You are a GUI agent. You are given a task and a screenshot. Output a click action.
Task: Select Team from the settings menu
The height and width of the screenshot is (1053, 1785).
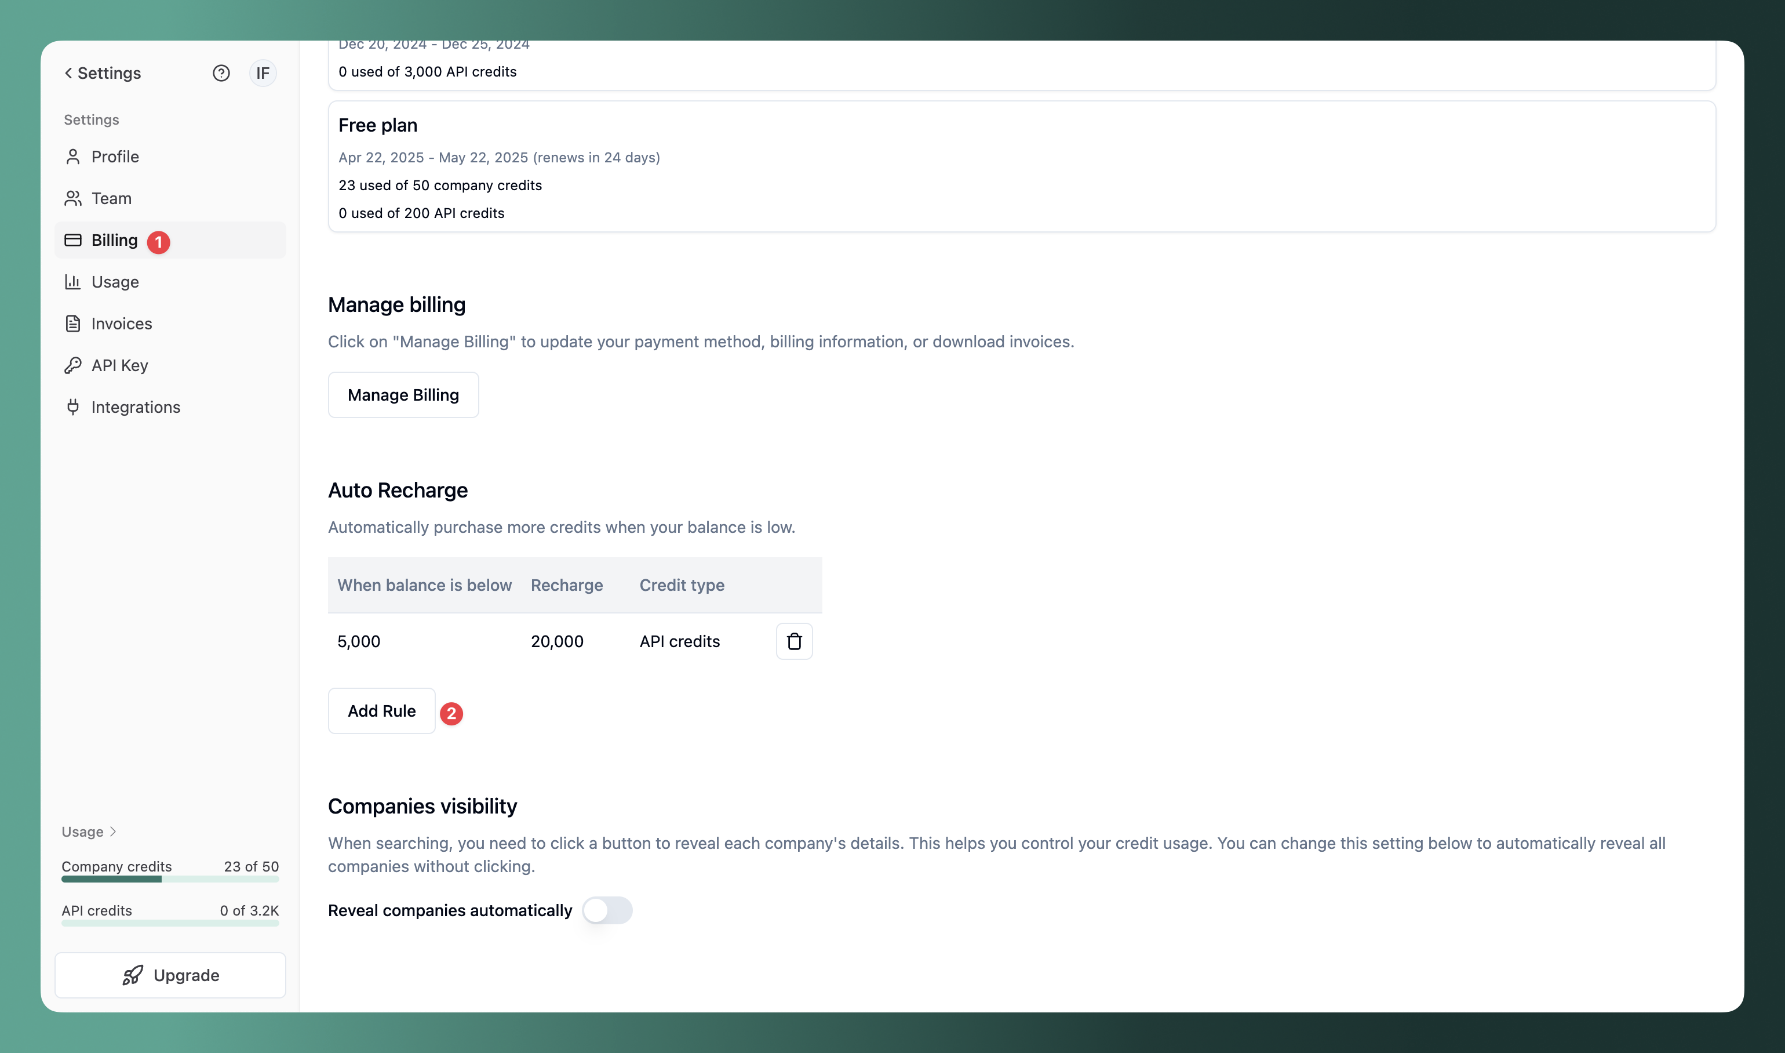click(111, 198)
